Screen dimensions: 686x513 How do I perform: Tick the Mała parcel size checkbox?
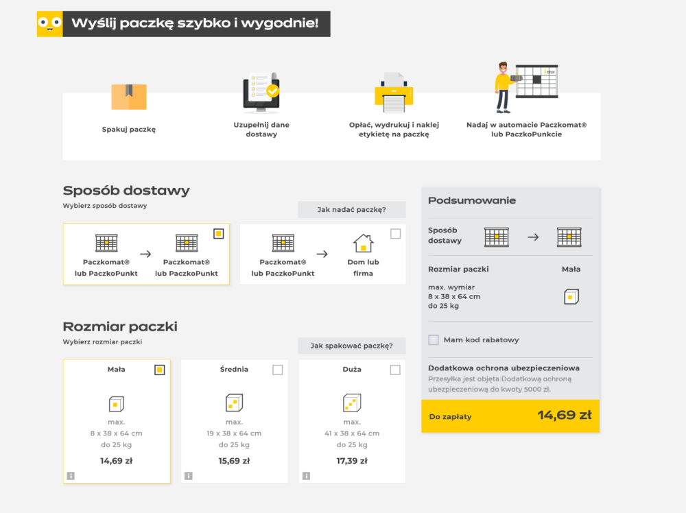(160, 370)
